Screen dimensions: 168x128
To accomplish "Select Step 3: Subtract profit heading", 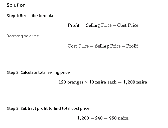I will click(48, 108).
